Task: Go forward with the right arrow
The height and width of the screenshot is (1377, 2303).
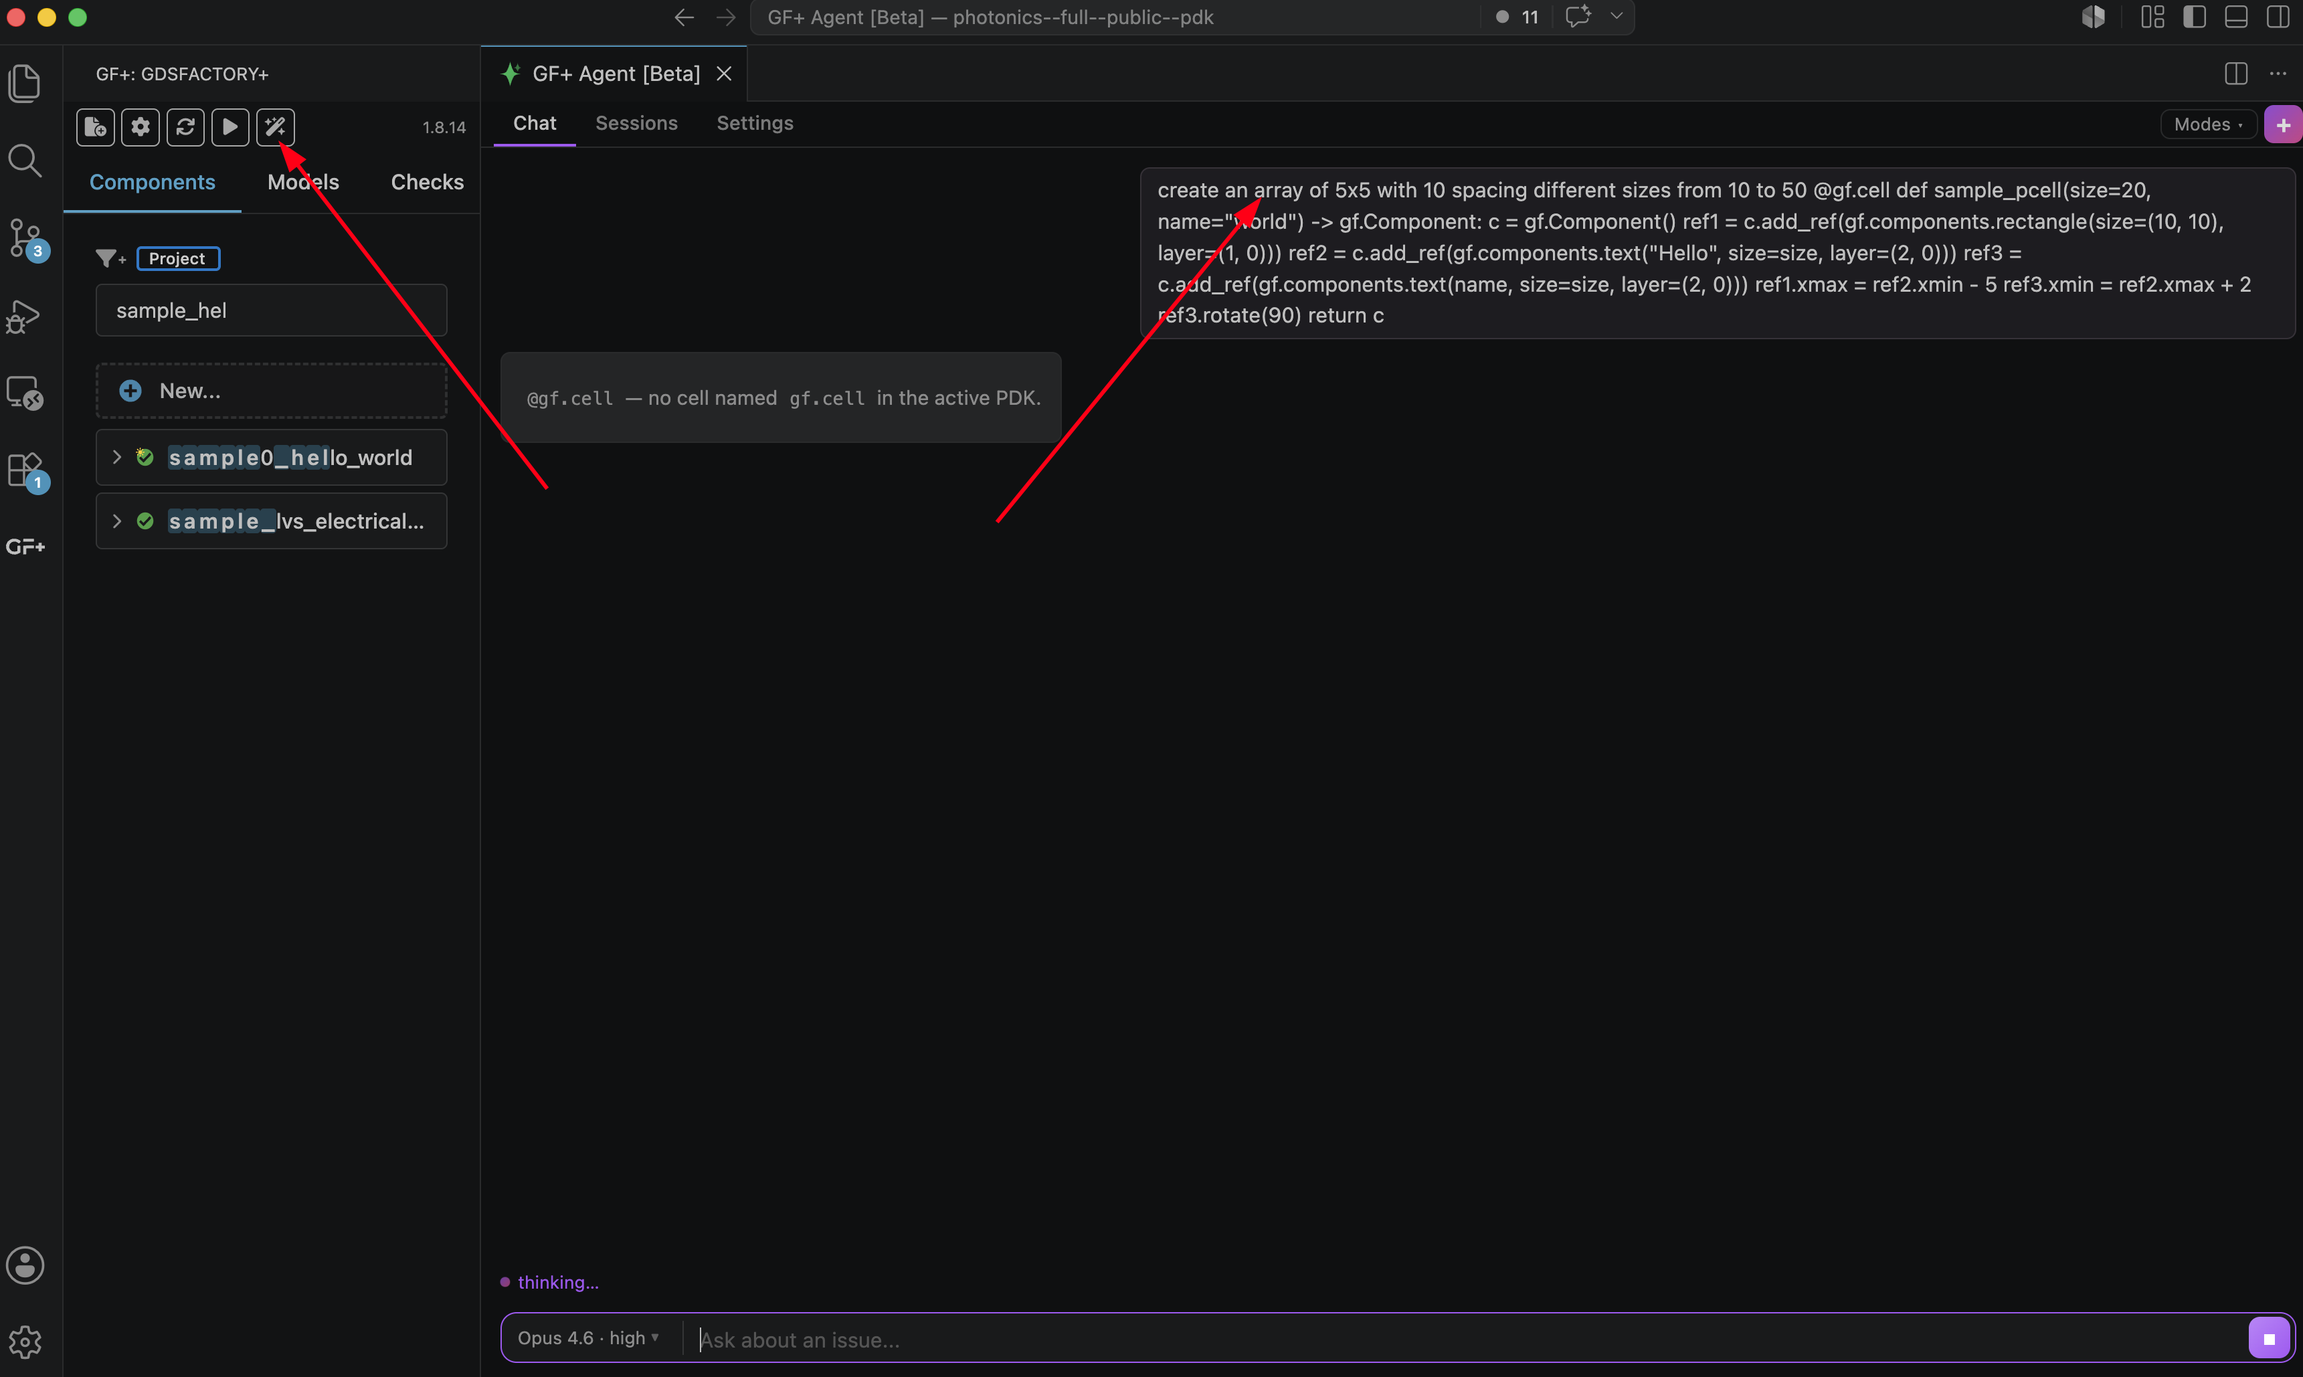Action: click(725, 17)
